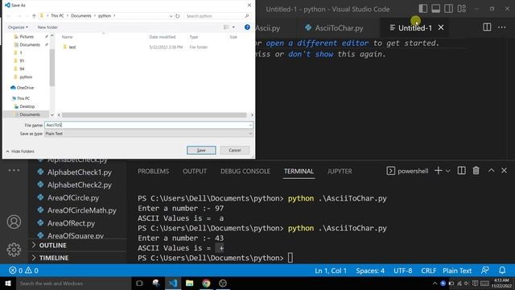Close the terminal panel
Screen dimensions: 515x290
coord(505,171)
